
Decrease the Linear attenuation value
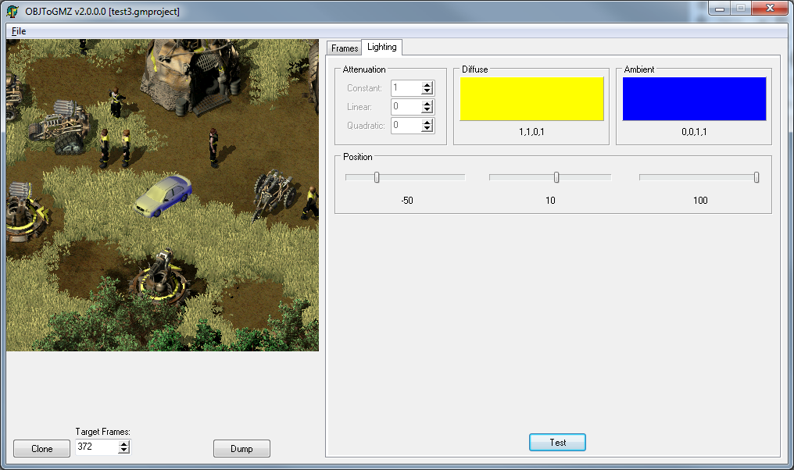pyautogui.click(x=427, y=110)
